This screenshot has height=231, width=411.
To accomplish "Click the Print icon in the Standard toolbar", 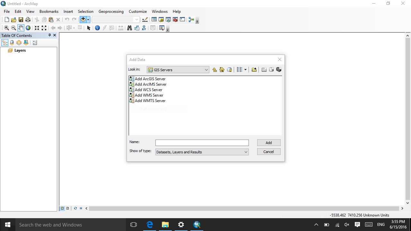I will (28, 20).
